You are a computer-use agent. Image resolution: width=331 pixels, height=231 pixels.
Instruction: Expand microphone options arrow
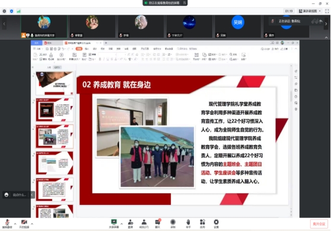pos(15,224)
